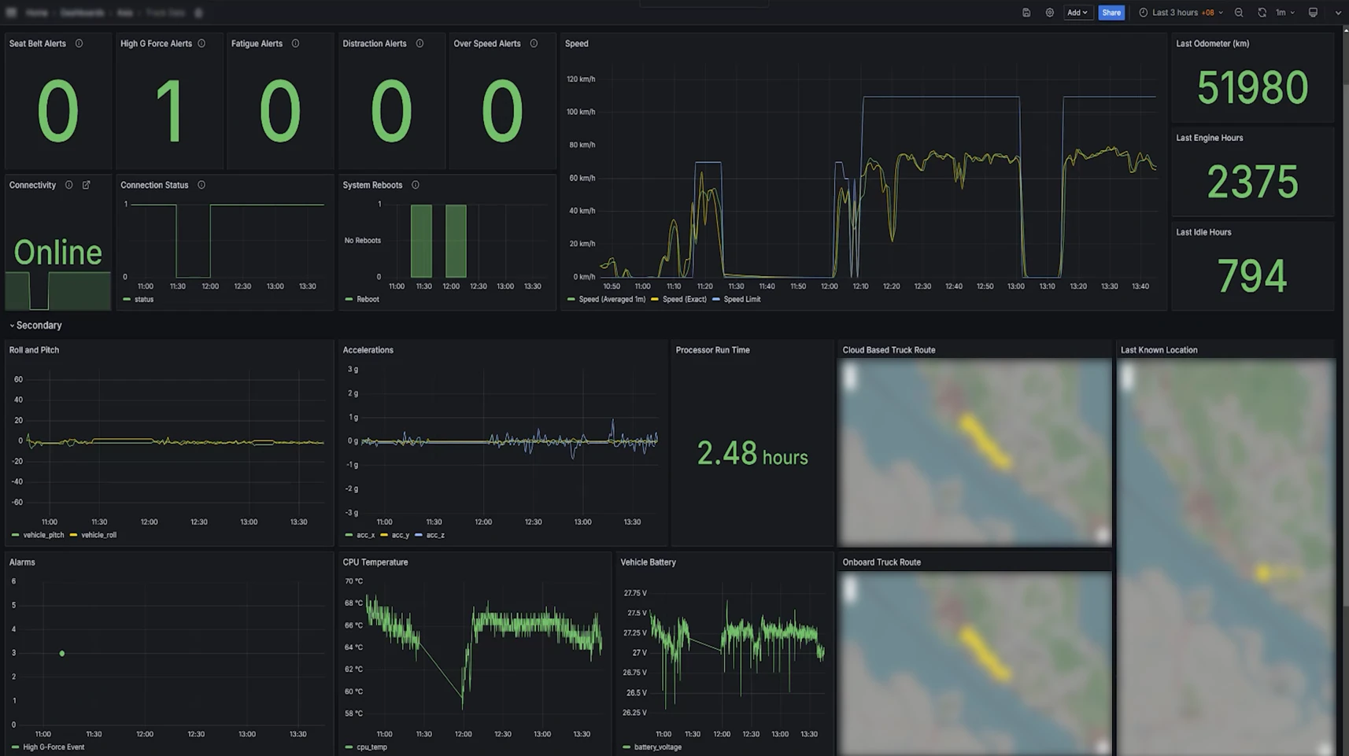
Task: Click the save dashboard icon
Action: (x=1026, y=13)
